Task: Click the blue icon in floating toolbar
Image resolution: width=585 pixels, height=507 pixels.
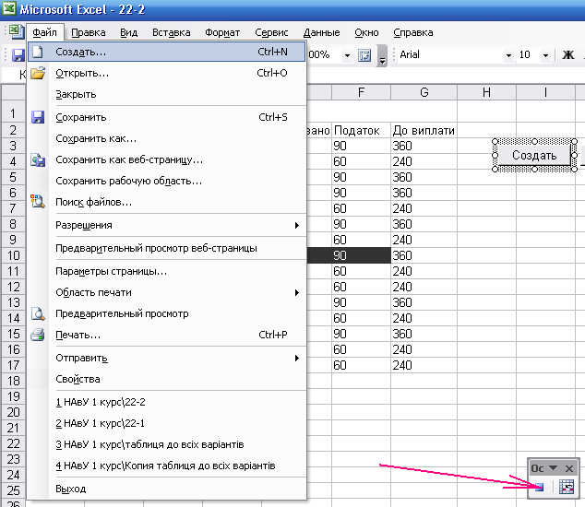Action: [x=540, y=487]
